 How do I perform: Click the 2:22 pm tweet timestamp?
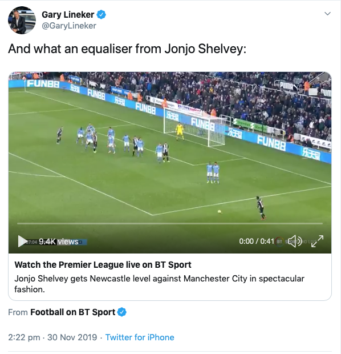[x=24, y=337]
